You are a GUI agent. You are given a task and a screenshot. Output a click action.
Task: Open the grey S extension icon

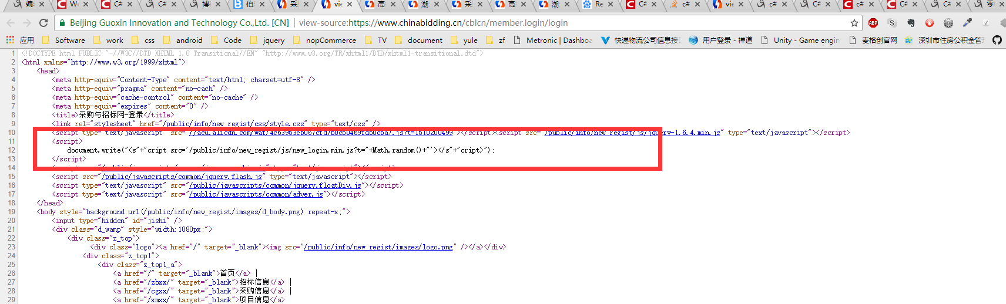pyautogui.click(x=892, y=23)
